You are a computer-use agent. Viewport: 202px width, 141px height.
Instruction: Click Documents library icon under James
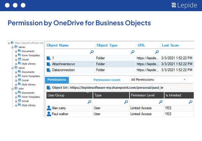tap(19, 51)
